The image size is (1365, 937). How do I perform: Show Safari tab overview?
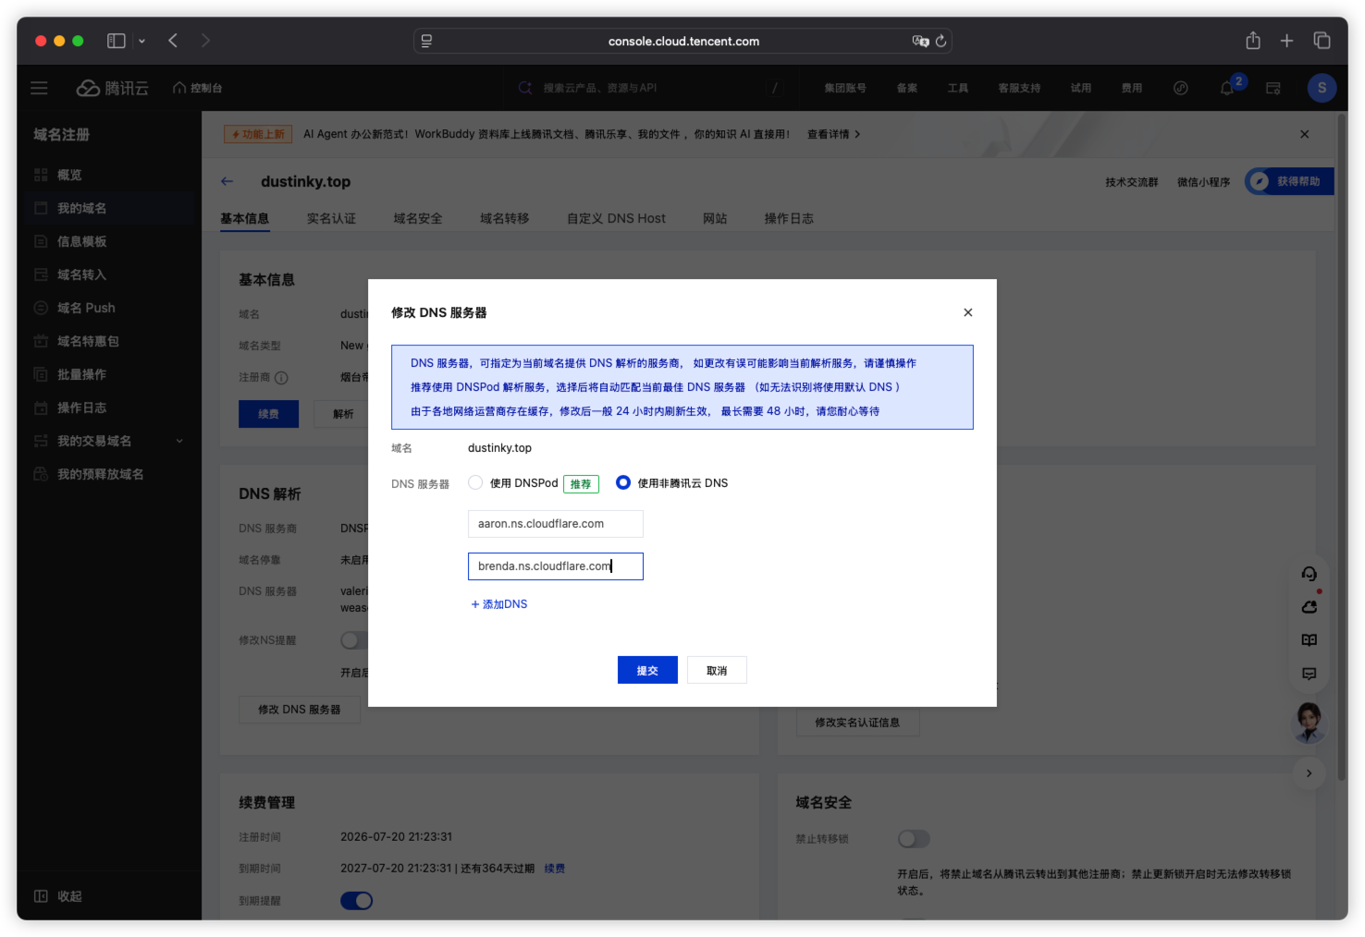(x=1322, y=41)
